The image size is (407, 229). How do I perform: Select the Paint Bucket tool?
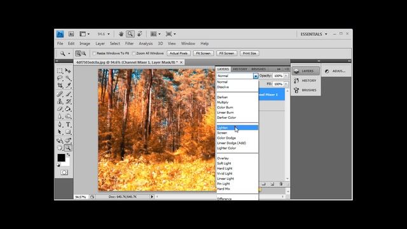coord(68,109)
